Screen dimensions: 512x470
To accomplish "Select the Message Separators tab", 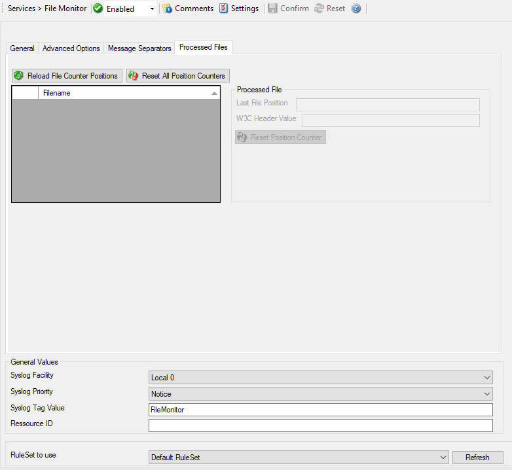I will [x=139, y=48].
